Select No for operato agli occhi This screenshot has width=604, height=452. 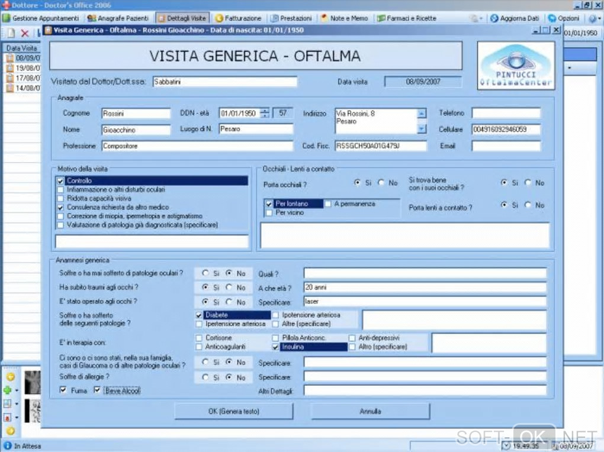point(229,302)
